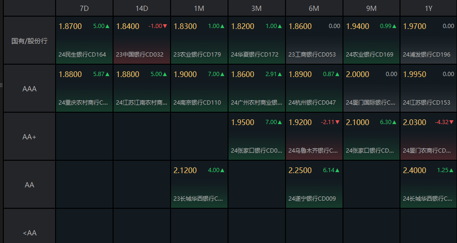Open the 24农业银行CD169 cell
This screenshot has width=457, height=243.
pos(371,40)
